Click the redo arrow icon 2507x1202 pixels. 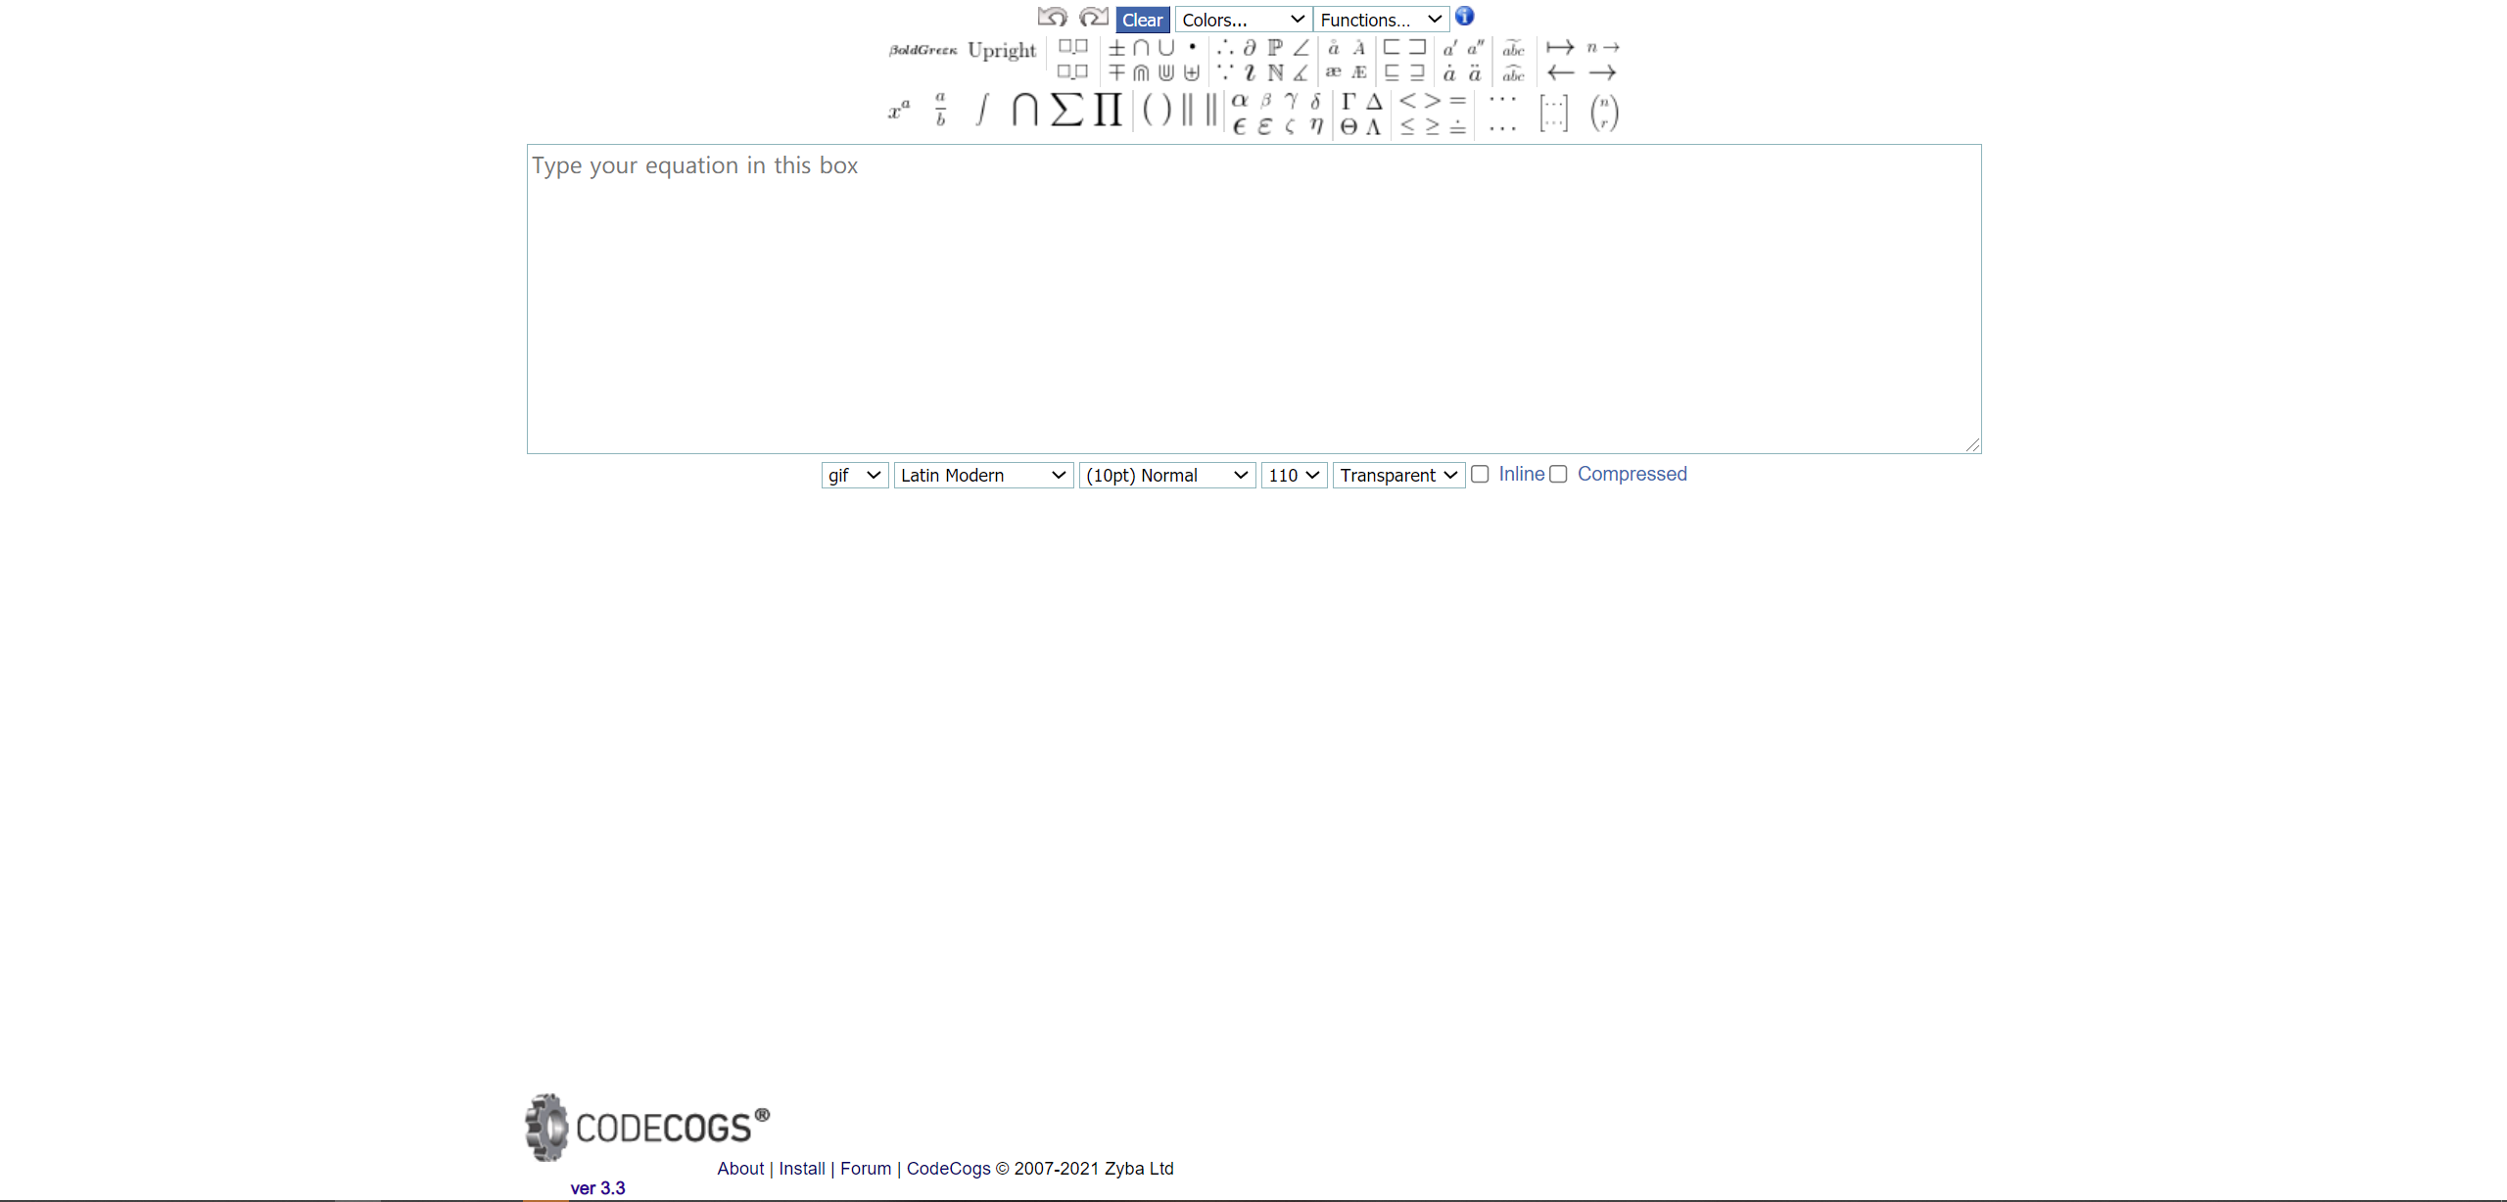pos(1093,18)
